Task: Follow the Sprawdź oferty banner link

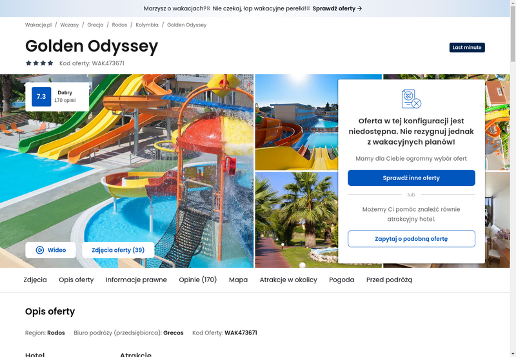Action: coord(337,8)
